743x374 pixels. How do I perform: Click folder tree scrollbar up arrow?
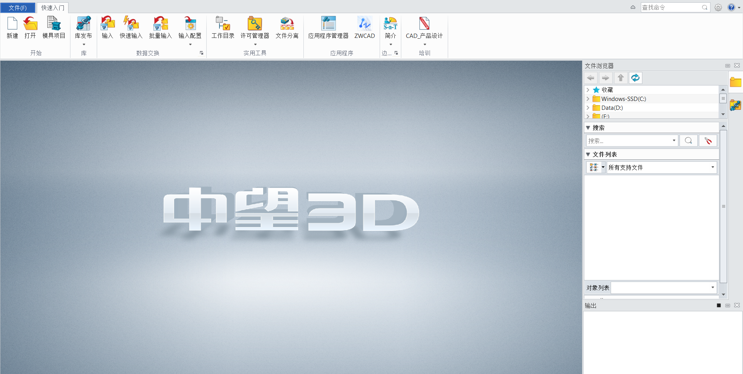pyautogui.click(x=723, y=89)
